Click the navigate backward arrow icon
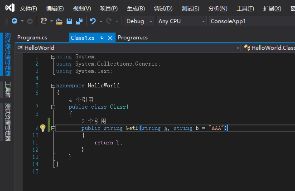The image size is (295, 191). tap(15, 21)
